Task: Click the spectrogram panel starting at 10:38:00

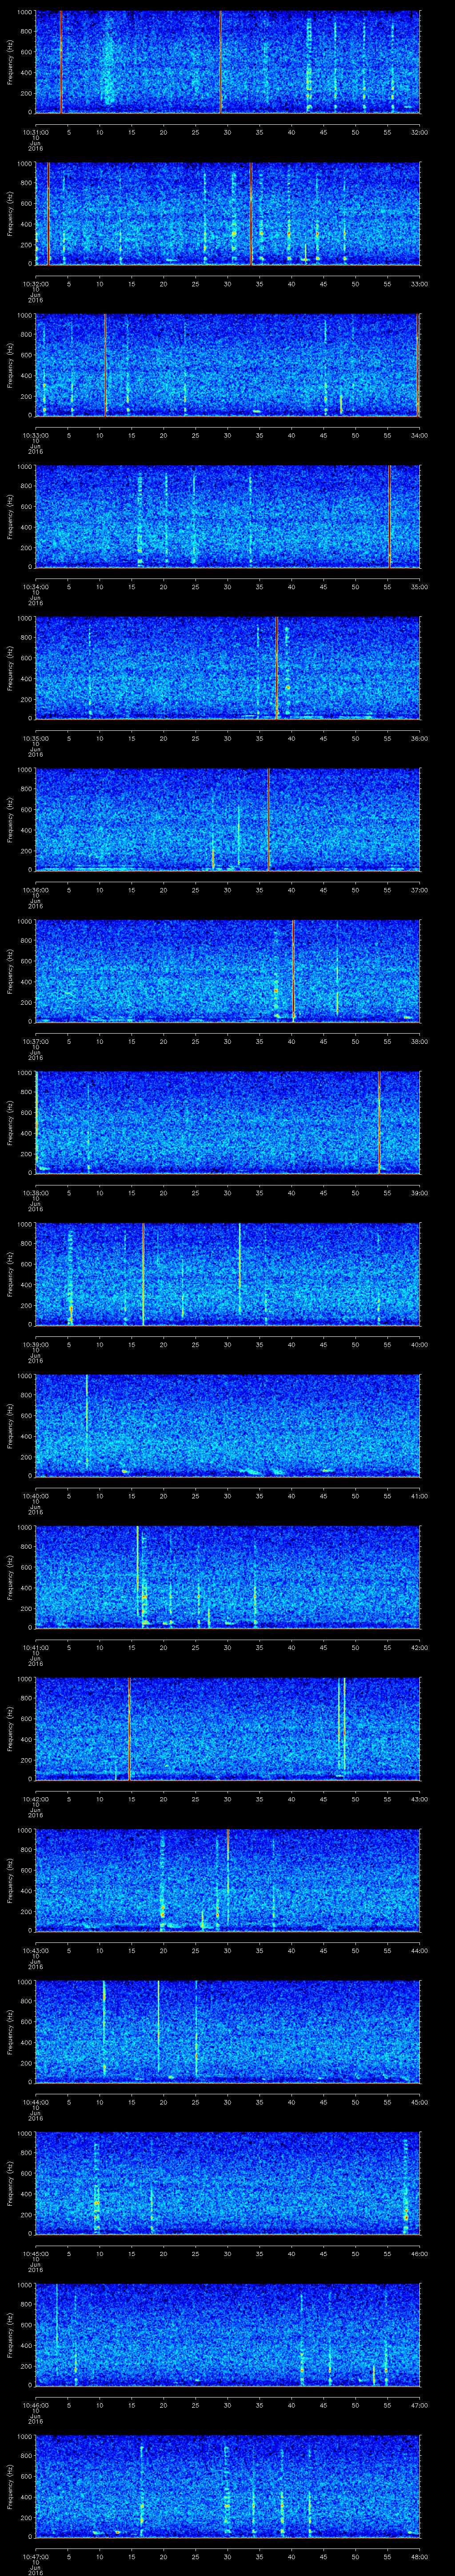Action: (227, 1122)
